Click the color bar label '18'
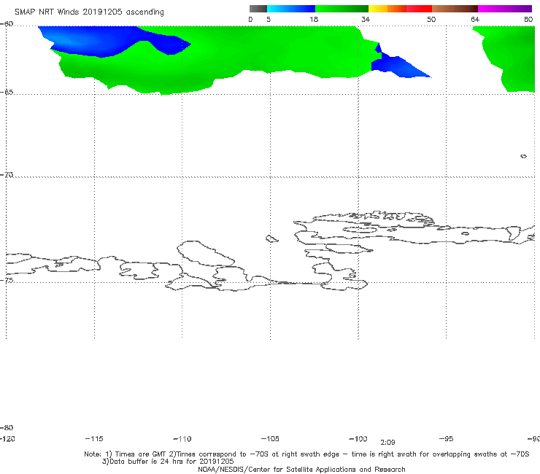Viewport: 540px width, 474px height. point(314,20)
